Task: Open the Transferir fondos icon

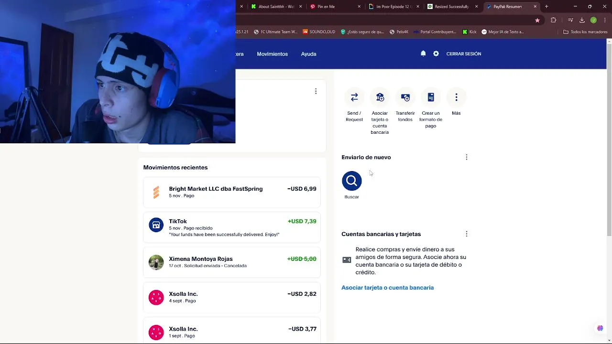Action: click(405, 97)
